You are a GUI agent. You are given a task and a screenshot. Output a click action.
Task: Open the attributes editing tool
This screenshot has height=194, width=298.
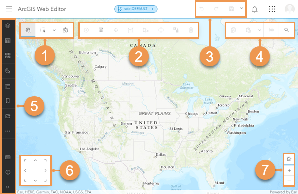(101, 30)
